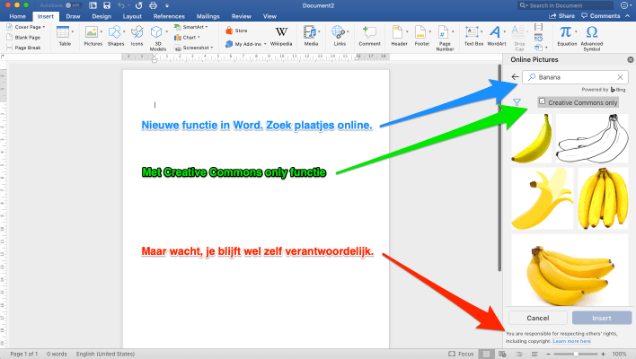Open the Learn more here link
This screenshot has width=636, height=359.
point(571,341)
